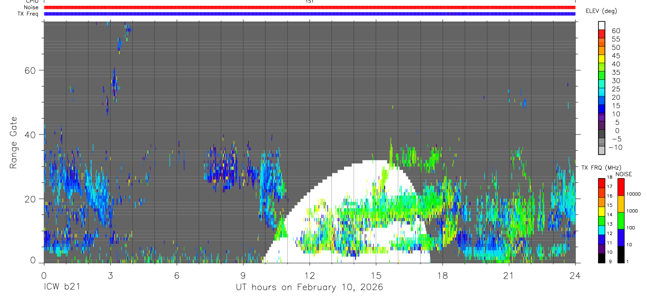The image size is (647, 298).
Task: Pick the black swatch in the NOISE scale
Action: pyautogui.click(x=620, y=254)
